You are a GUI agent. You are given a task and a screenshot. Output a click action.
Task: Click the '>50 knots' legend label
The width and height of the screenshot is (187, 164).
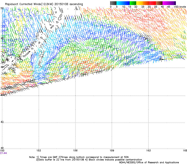180,7
